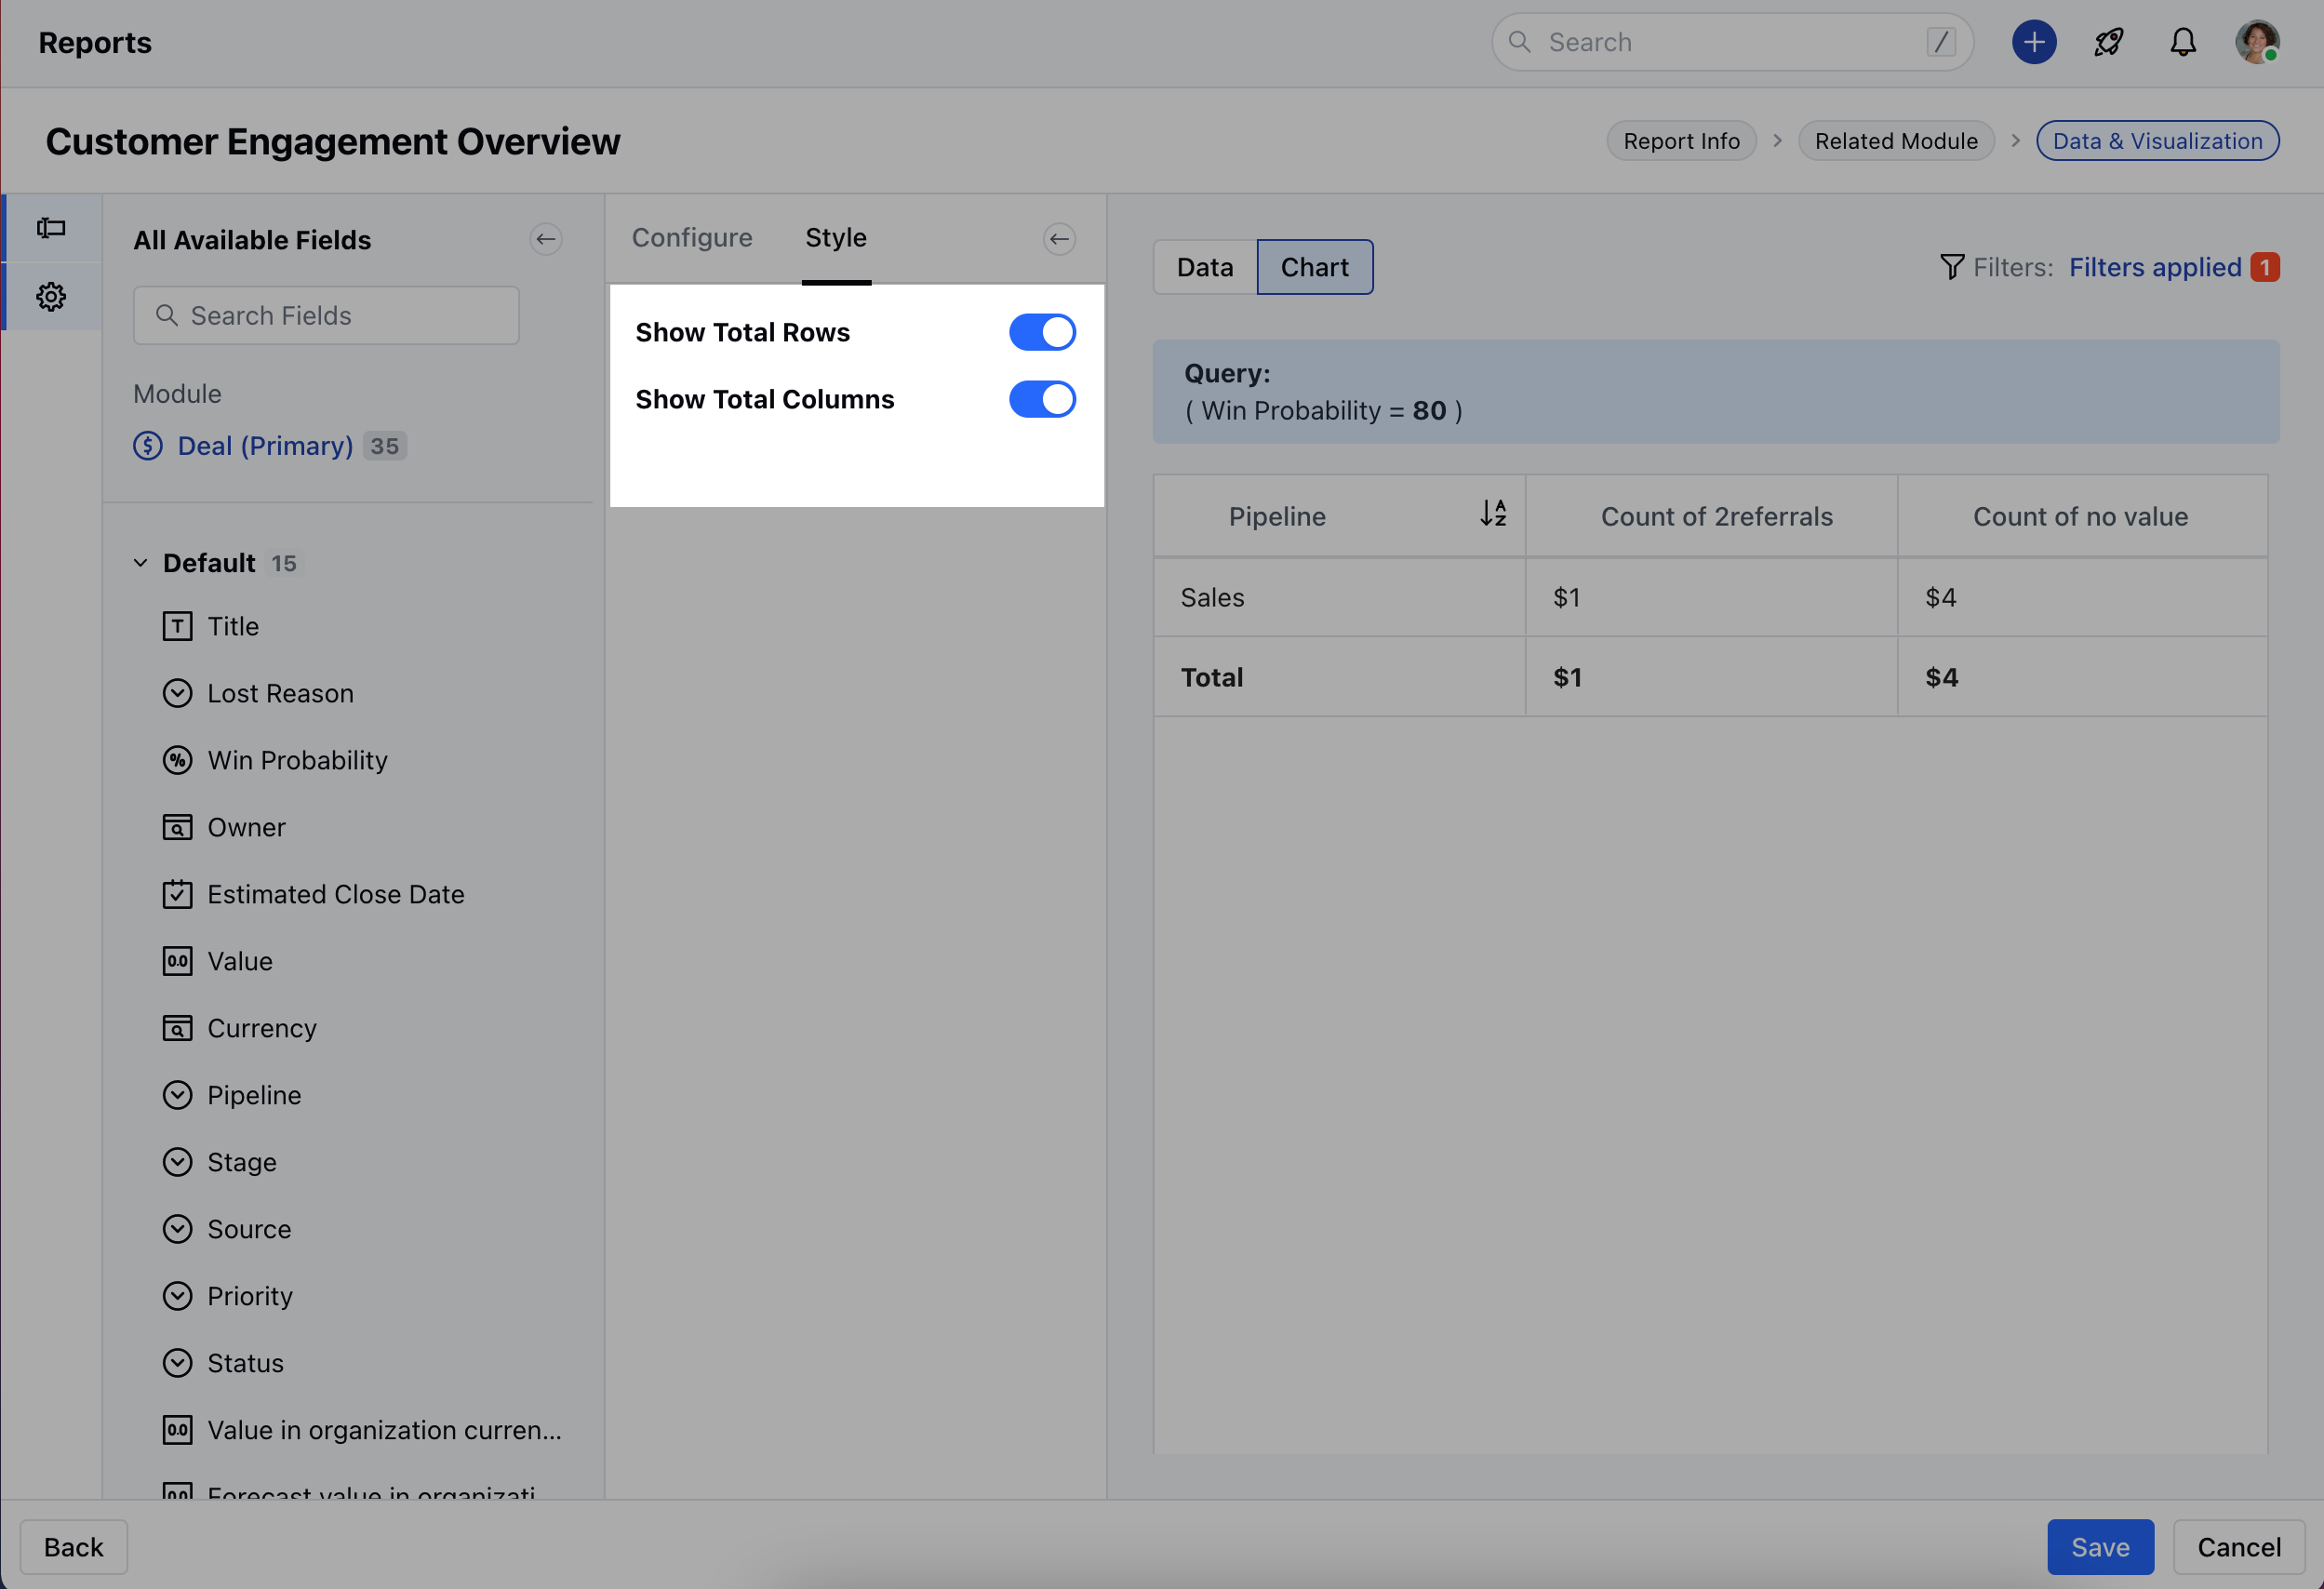
Task: Click the Status field type icon
Action: (x=177, y=1363)
